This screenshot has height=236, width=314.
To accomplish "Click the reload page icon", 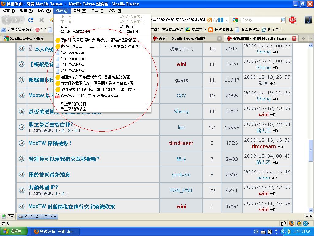I will click(31, 20).
